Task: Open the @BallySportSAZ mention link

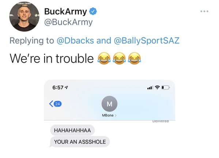Action: pos(147,40)
